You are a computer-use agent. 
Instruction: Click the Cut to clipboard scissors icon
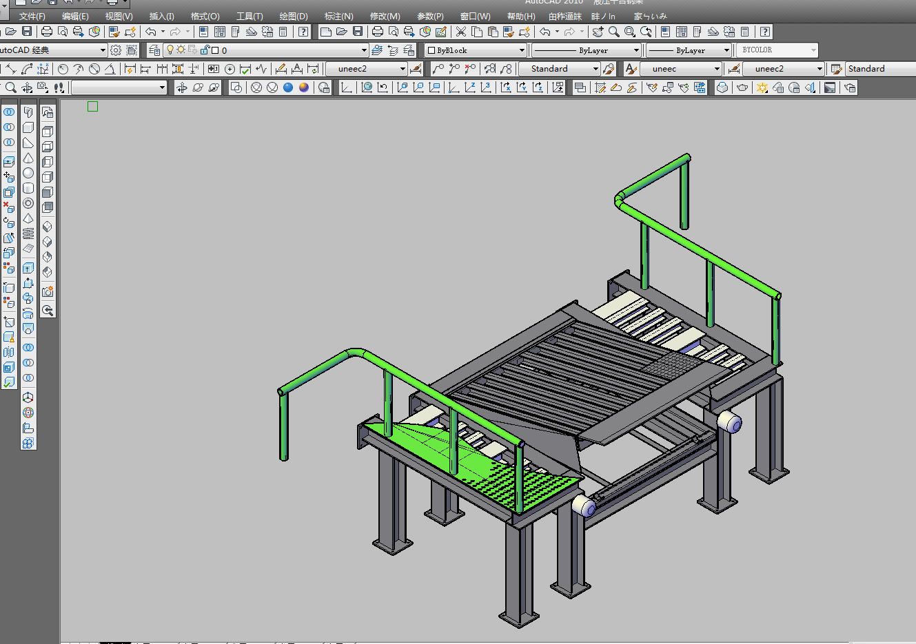point(461,32)
